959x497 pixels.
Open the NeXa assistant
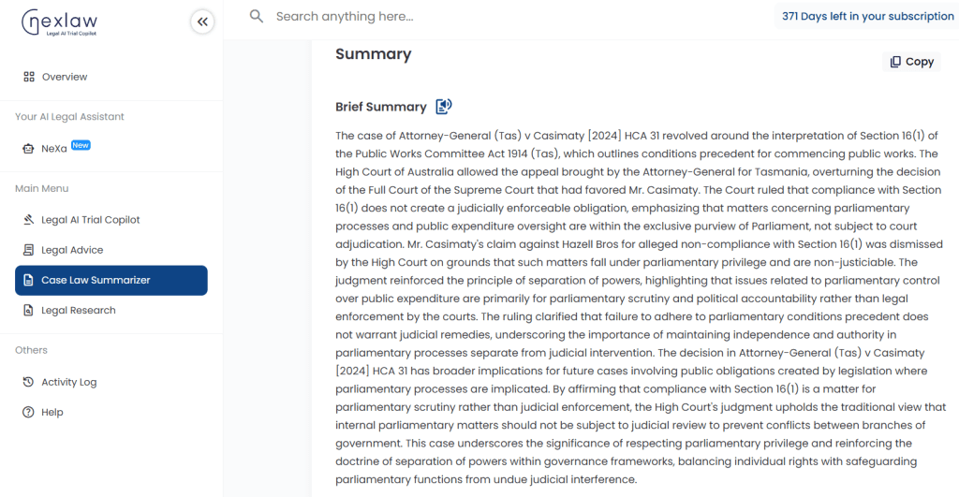pyautogui.click(x=111, y=148)
